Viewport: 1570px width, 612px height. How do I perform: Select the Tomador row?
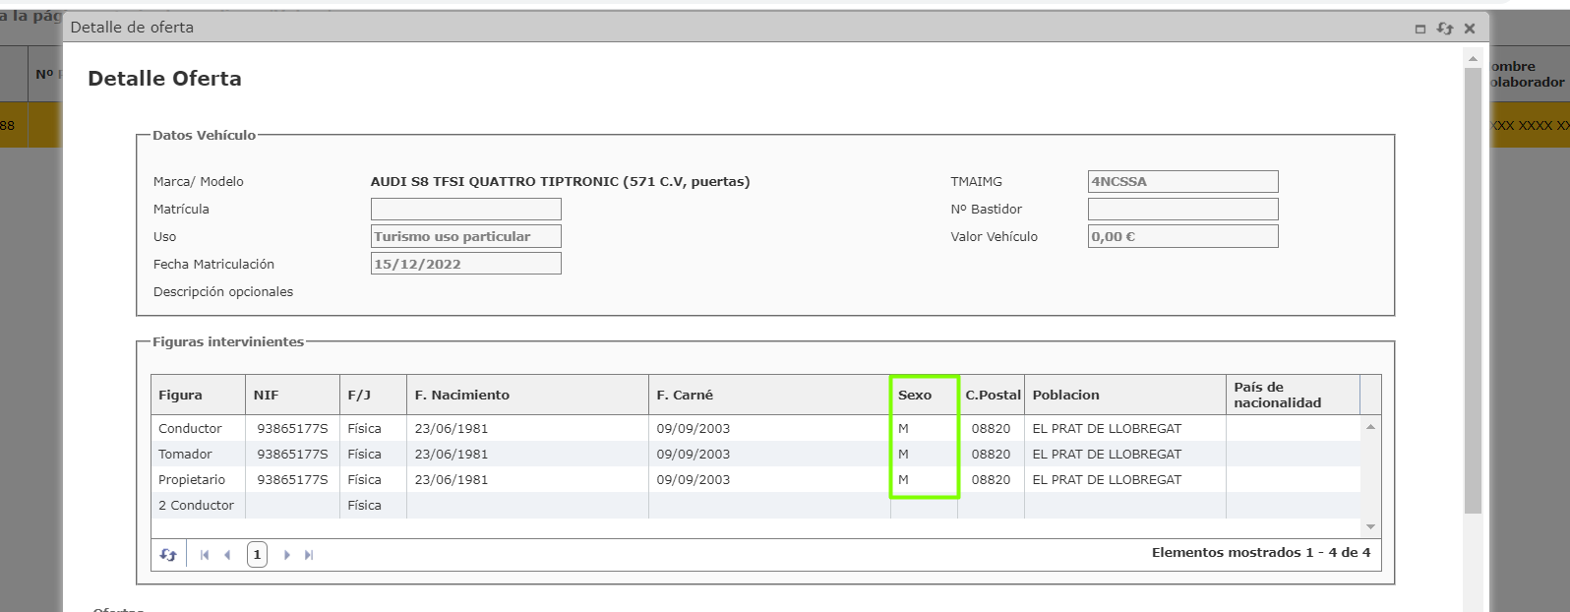[x=755, y=454]
